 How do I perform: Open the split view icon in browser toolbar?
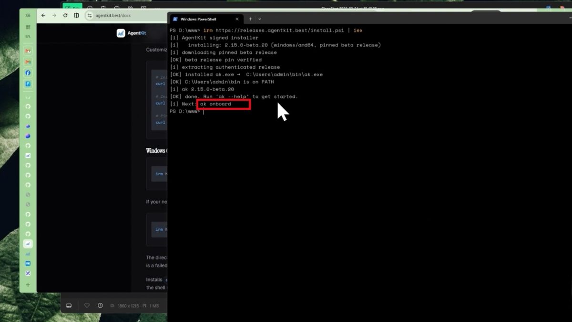[76, 15]
